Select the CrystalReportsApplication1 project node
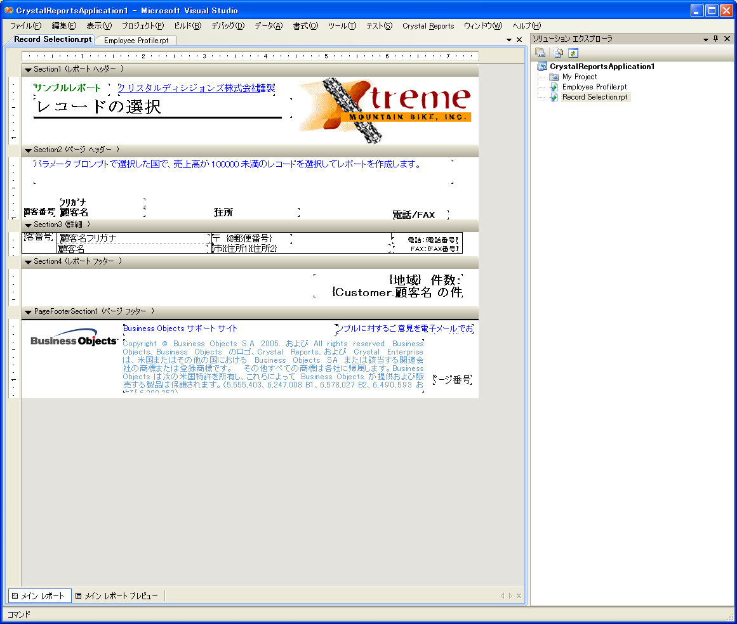The image size is (737, 624). click(x=601, y=67)
